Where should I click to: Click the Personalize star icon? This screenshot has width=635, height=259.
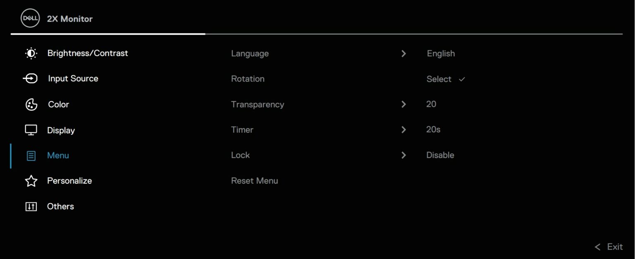[x=31, y=181]
